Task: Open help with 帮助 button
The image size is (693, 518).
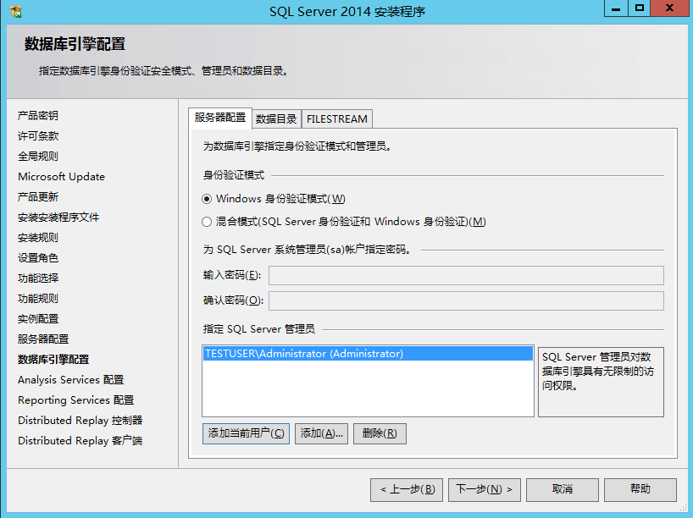Action: 640,490
